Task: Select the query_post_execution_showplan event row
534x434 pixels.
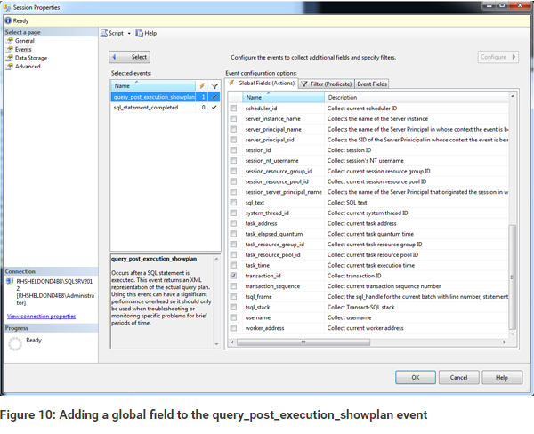Action: [x=166, y=97]
